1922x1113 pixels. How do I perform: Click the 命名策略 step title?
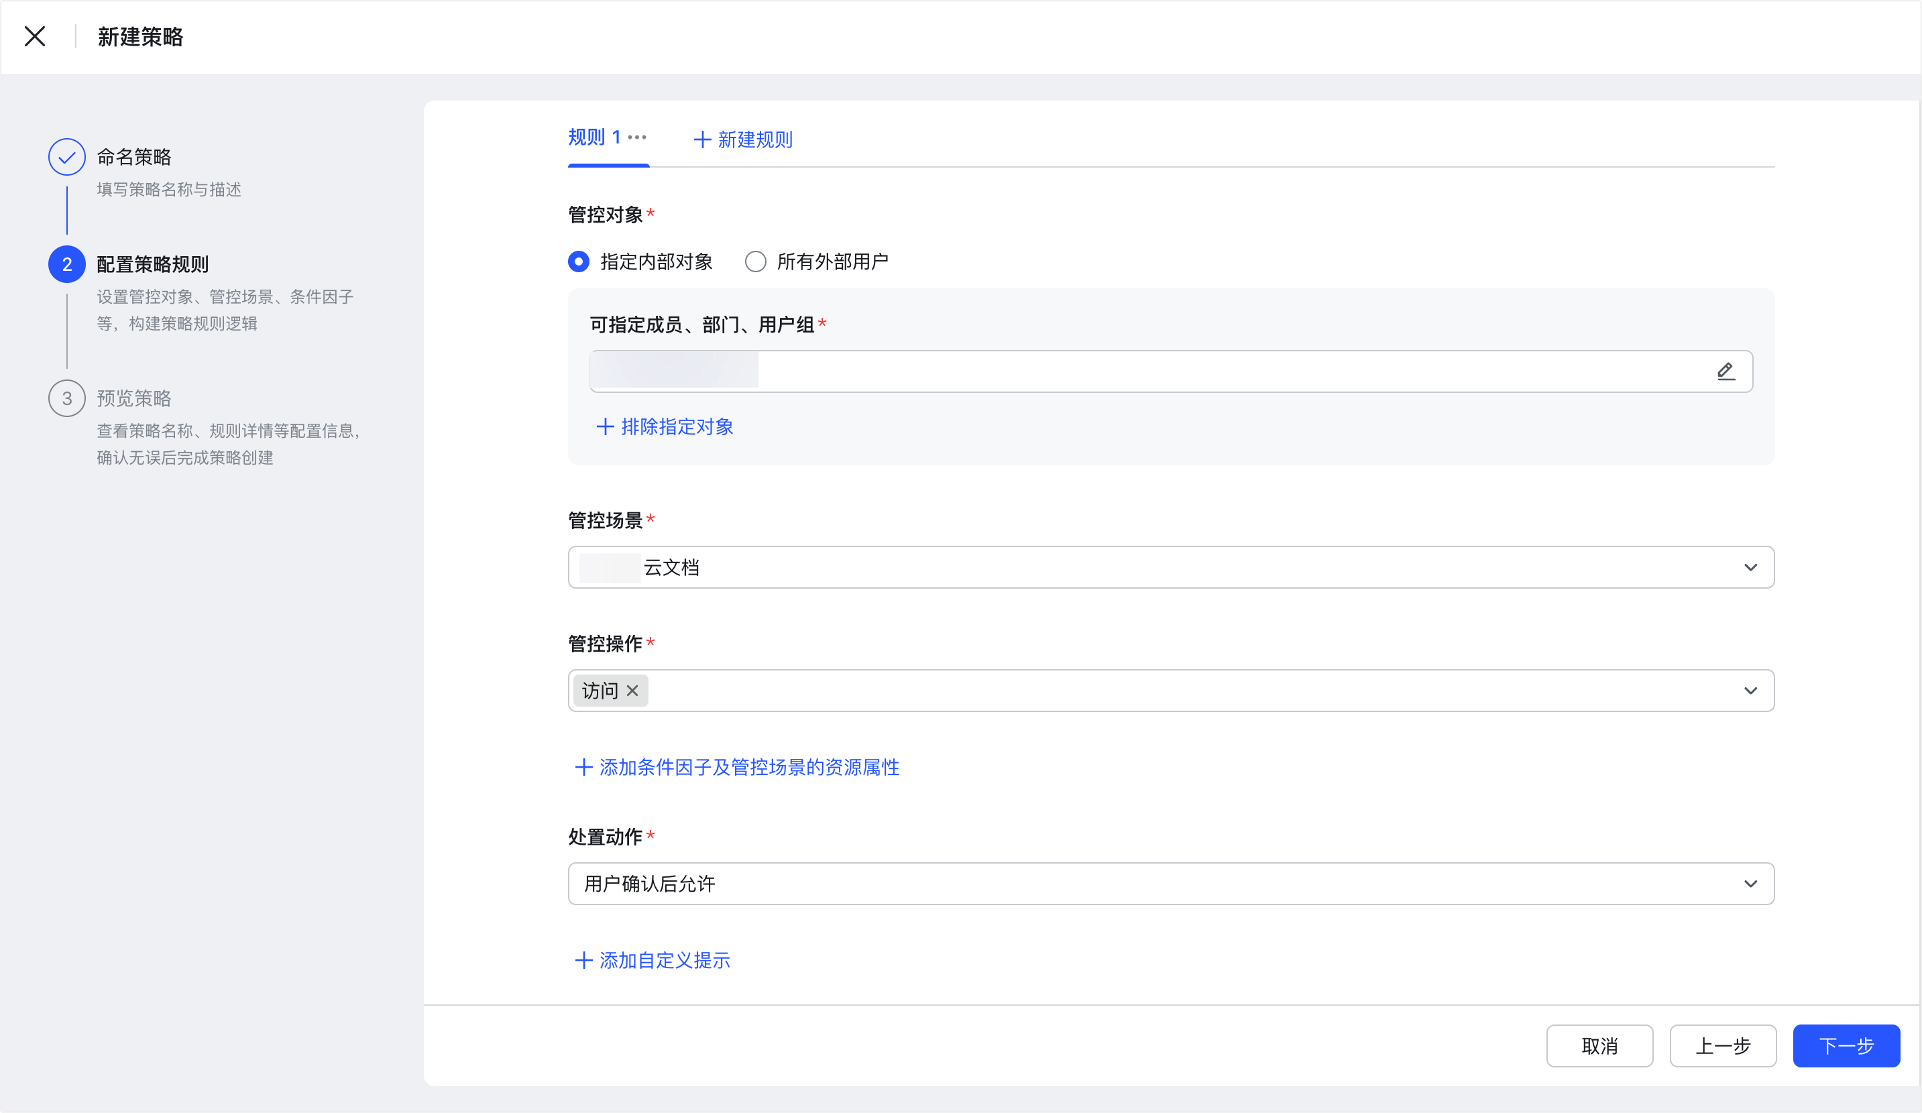pos(134,157)
